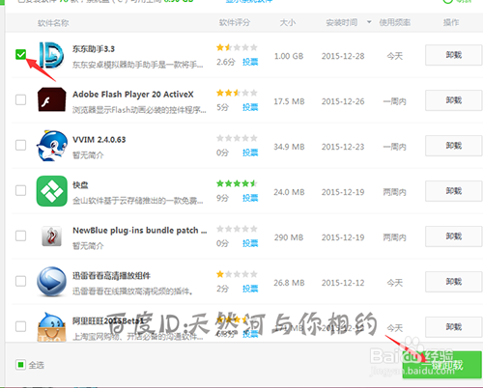This screenshot has width=483, height=388.
Task: Check the 迅雷看看高清播放组件 checkbox
Action: tap(20, 281)
